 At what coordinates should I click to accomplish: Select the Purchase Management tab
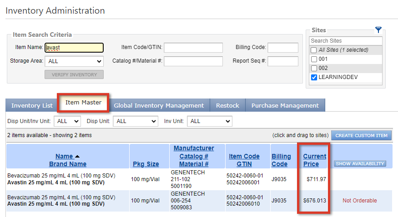(285, 105)
